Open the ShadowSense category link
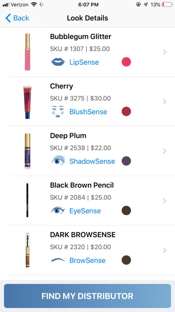 (92, 161)
